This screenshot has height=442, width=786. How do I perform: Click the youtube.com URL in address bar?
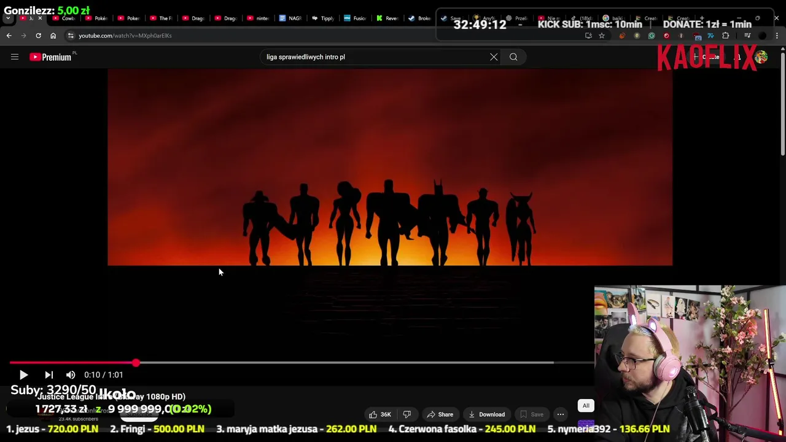[125, 36]
